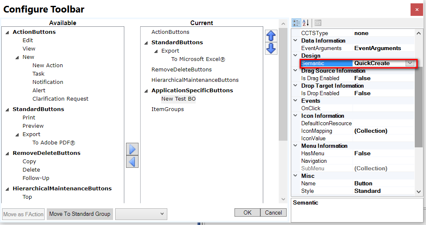This screenshot has width=426, height=225.
Task: Select ActionButtons in Current tree
Action: (170, 32)
